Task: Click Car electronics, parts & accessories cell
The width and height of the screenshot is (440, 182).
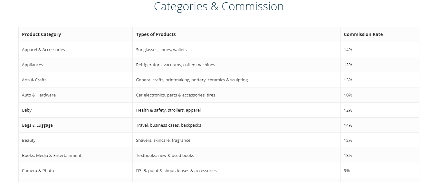Action: [x=236, y=95]
